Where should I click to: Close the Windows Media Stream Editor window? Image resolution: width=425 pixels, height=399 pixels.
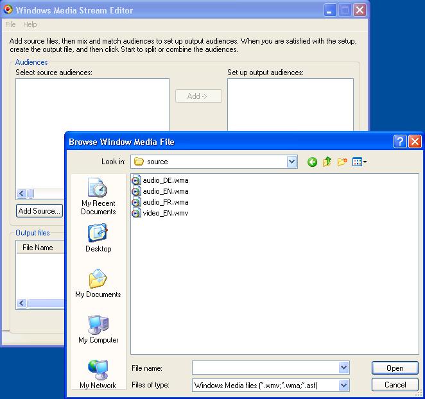(360, 10)
